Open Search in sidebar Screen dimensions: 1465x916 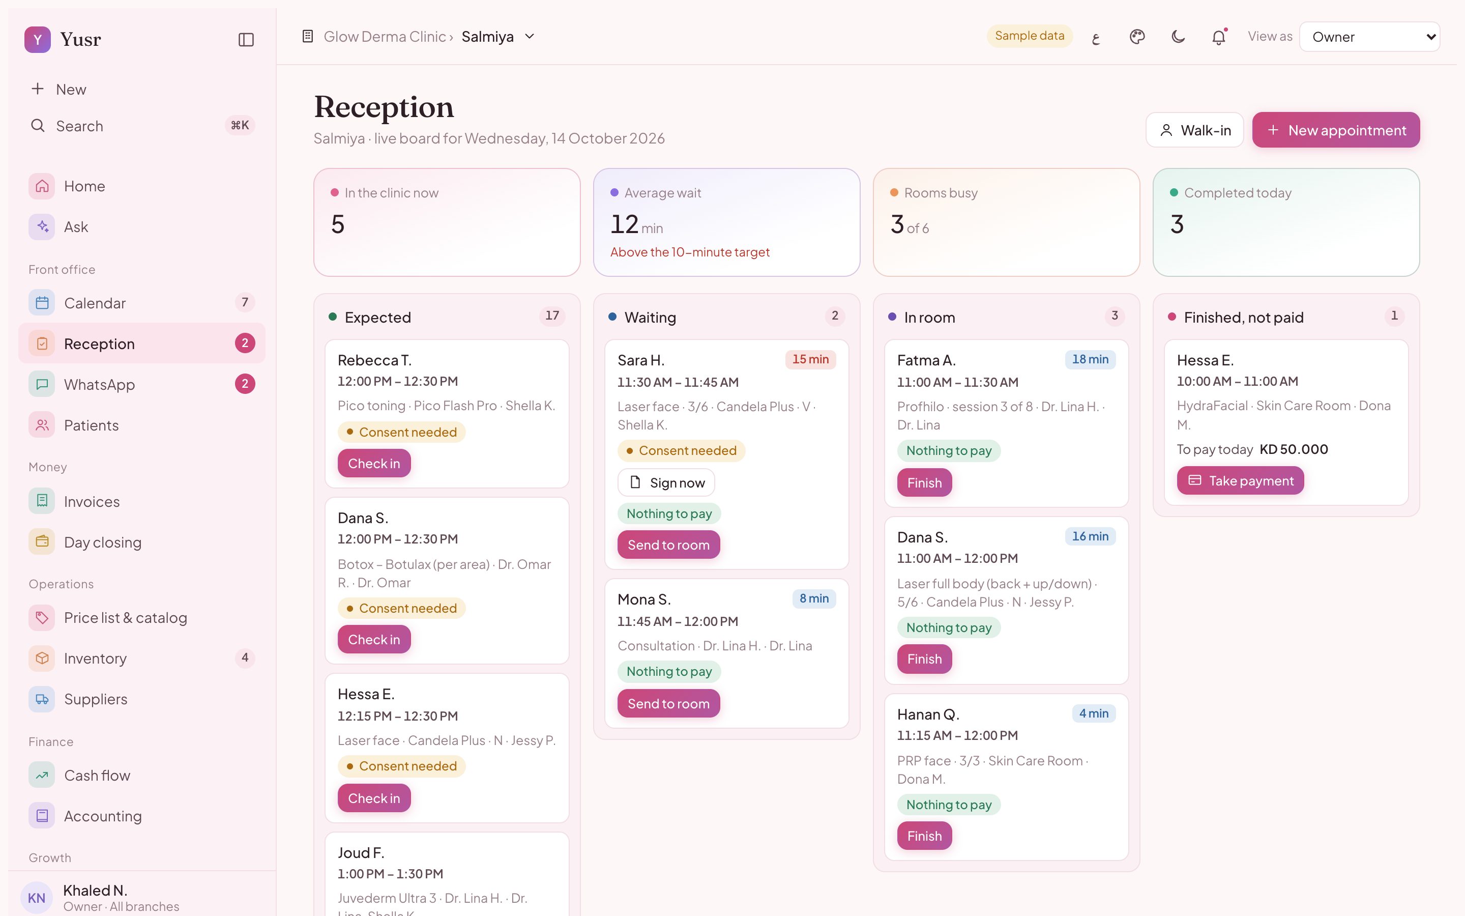click(141, 126)
